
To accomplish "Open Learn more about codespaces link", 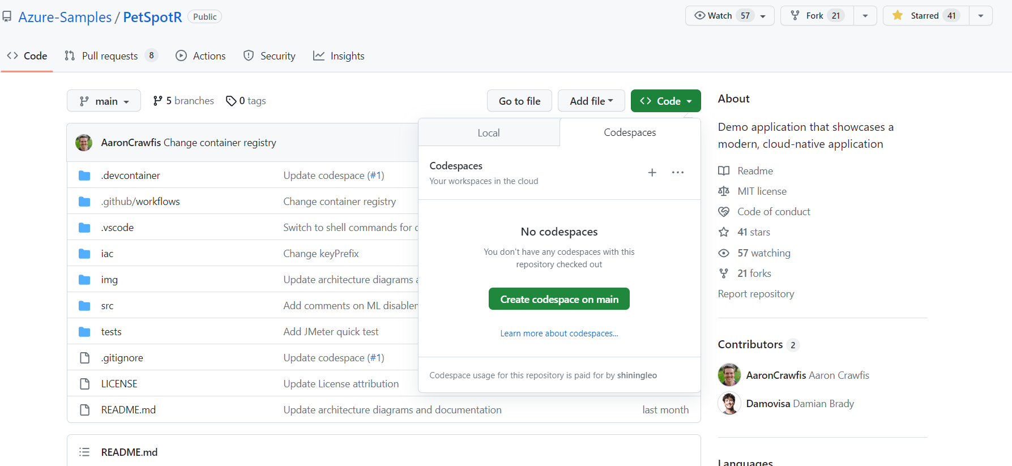I will coord(559,334).
